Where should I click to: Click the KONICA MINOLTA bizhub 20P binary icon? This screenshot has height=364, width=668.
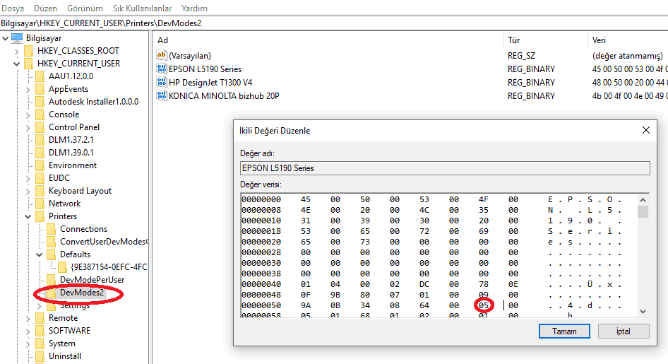[162, 95]
